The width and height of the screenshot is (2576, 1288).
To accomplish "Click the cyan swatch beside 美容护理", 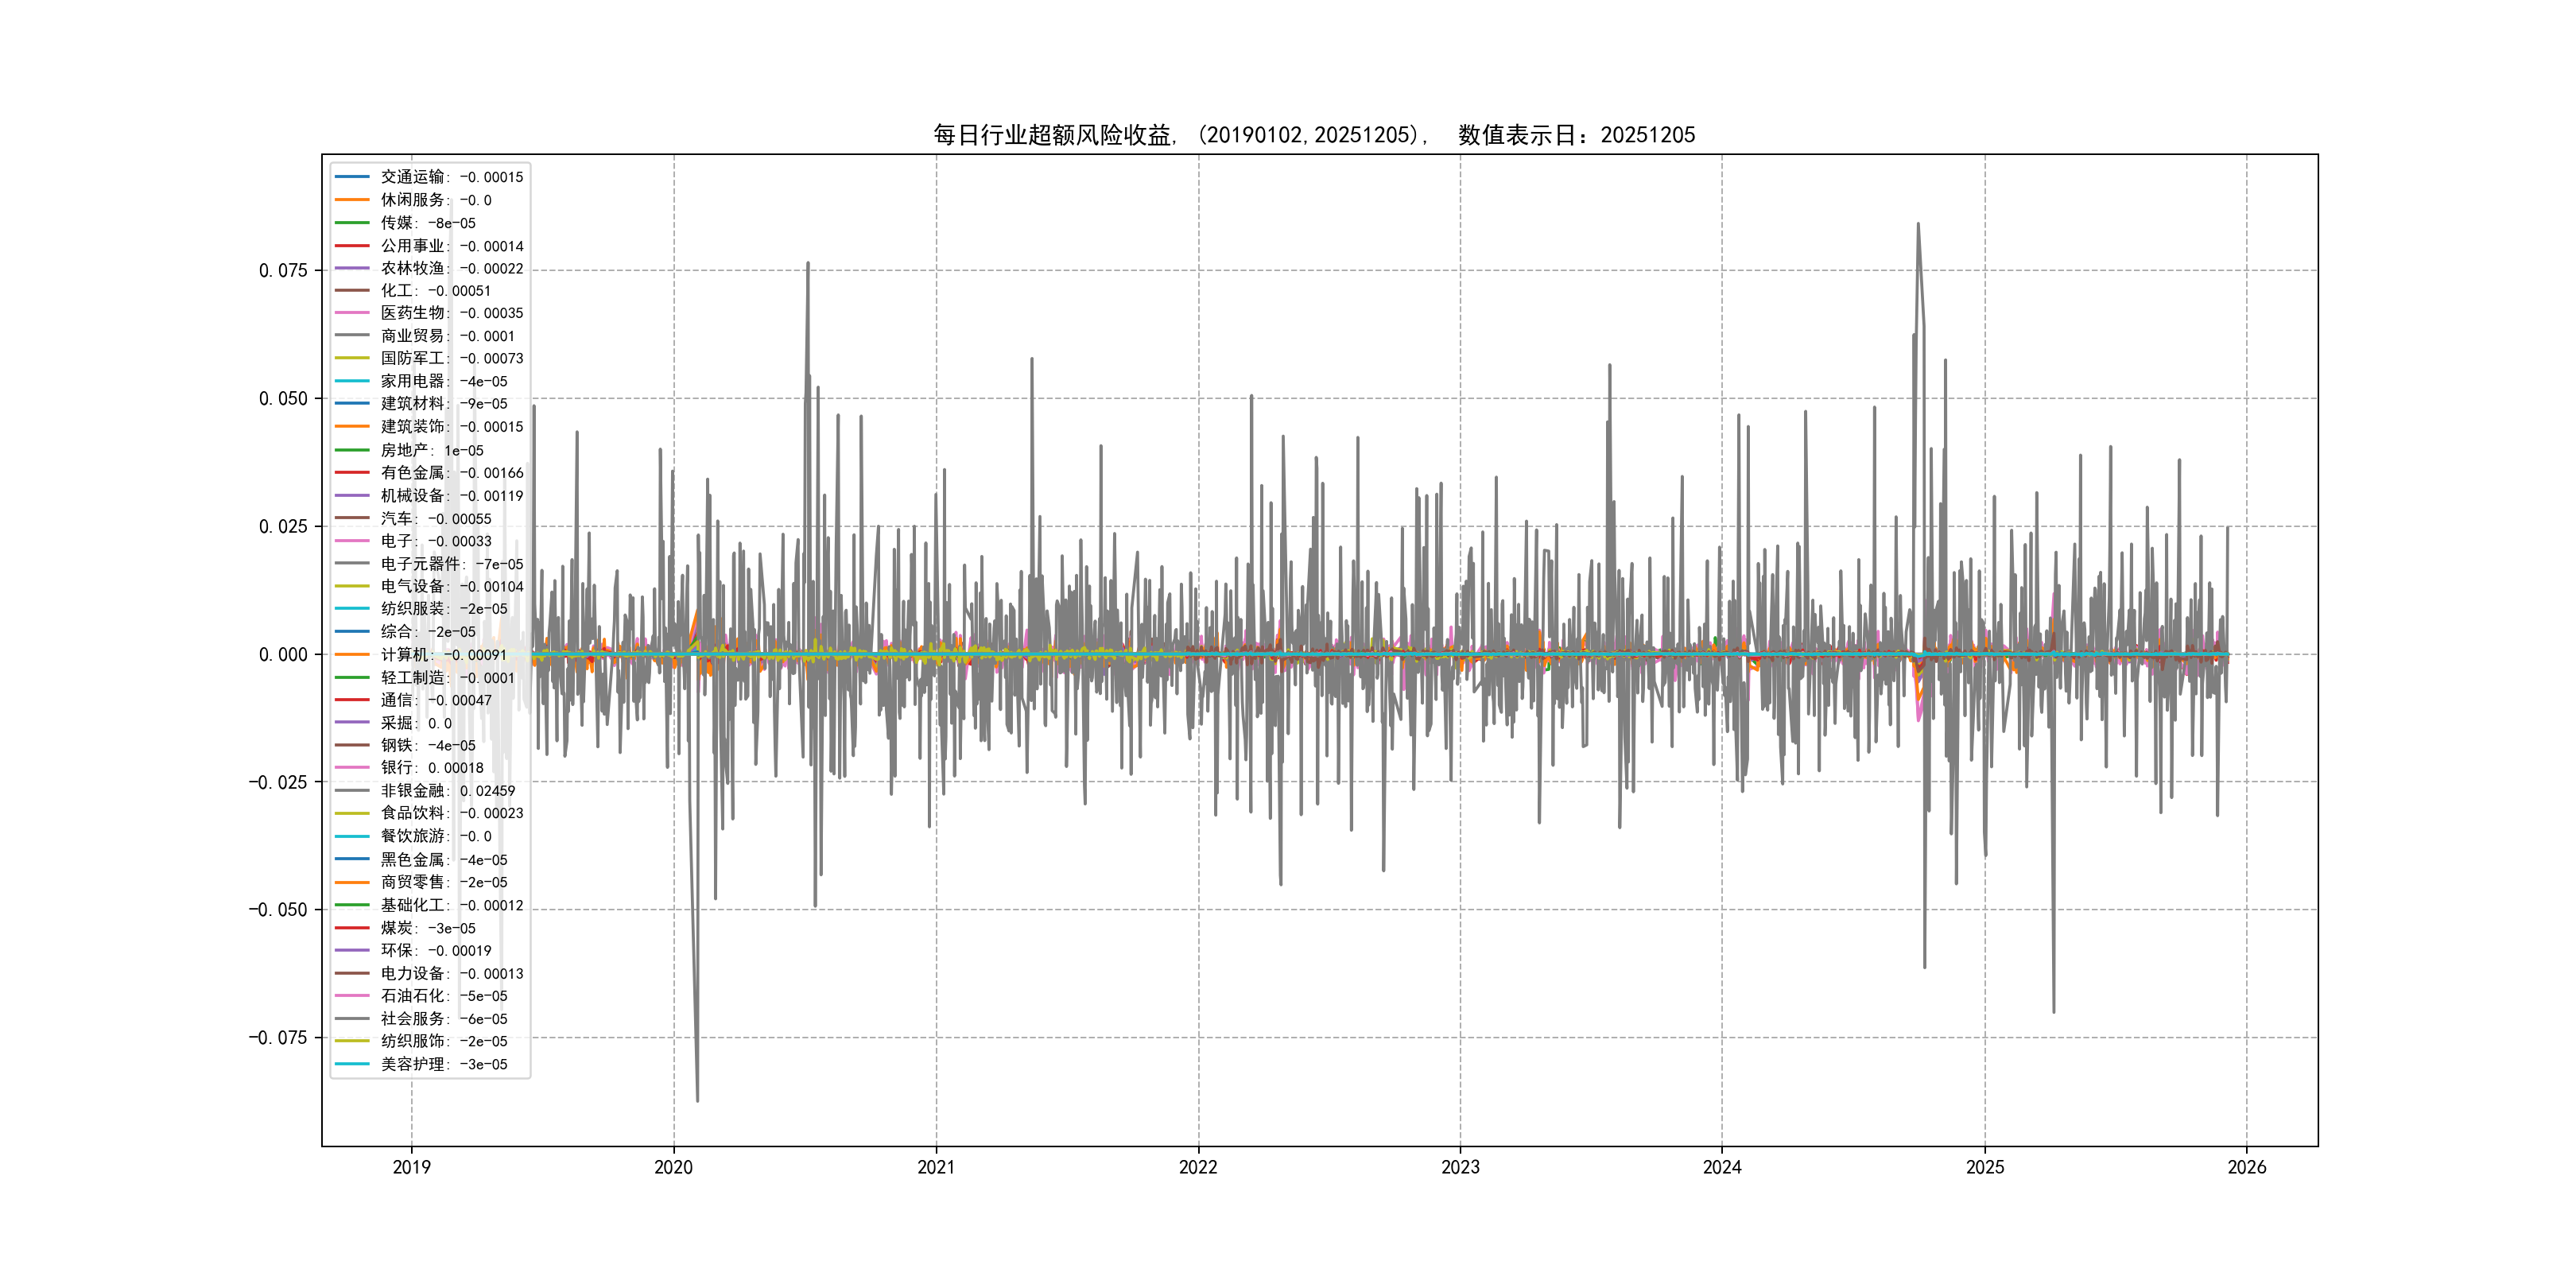I will point(352,1064).
